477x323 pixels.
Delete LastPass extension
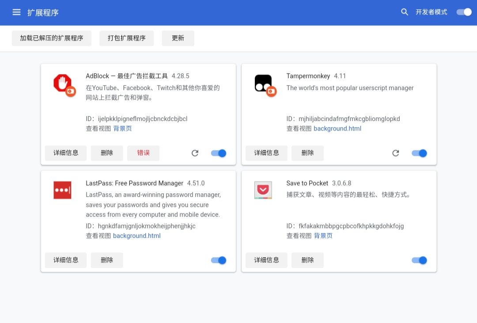point(107,260)
